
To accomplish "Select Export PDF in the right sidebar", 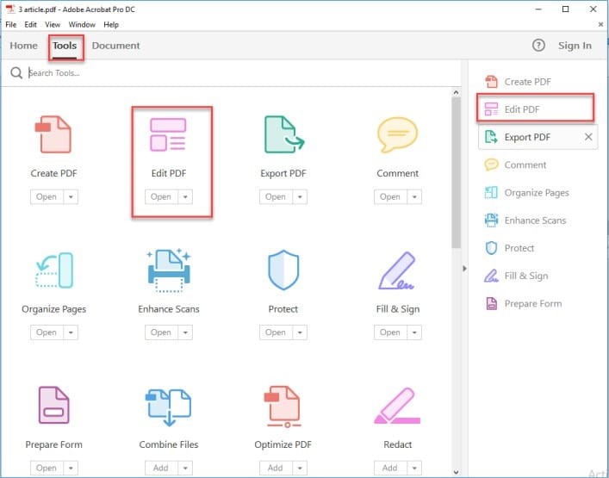I will [538, 137].
